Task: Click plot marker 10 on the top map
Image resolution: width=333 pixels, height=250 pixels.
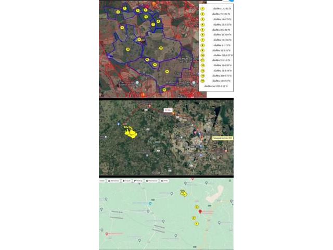Action: (x=127, y=49)
